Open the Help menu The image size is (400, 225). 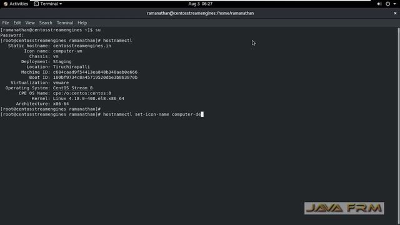pyautogui.click(x=82, y=23)
